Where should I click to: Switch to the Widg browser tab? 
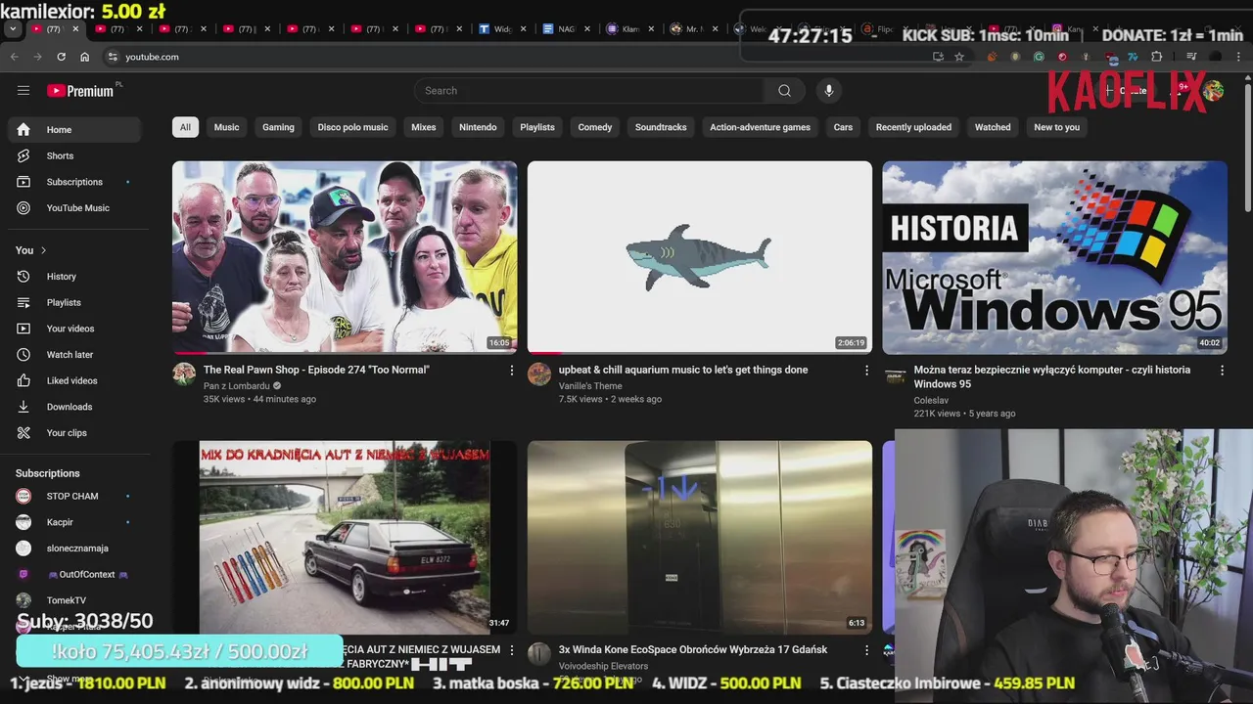(502, 29)
